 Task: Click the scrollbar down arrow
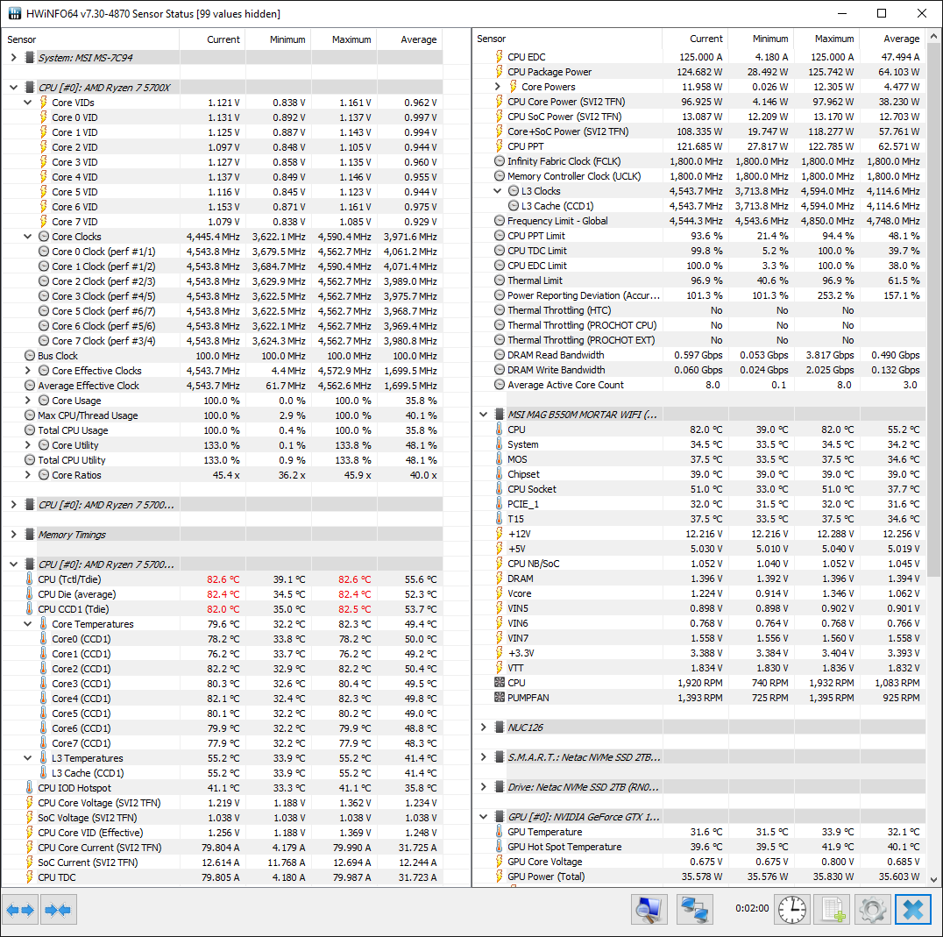933,879
